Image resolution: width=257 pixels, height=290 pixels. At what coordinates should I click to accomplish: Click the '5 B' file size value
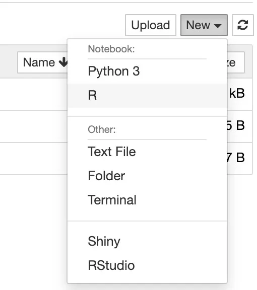(x=235, y=125)
